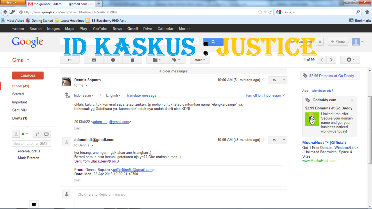Open Maps in Google bar
Image resolution: width=372 pixels, height=209 pixels.
pyautogui.click(x=69, y=29)
